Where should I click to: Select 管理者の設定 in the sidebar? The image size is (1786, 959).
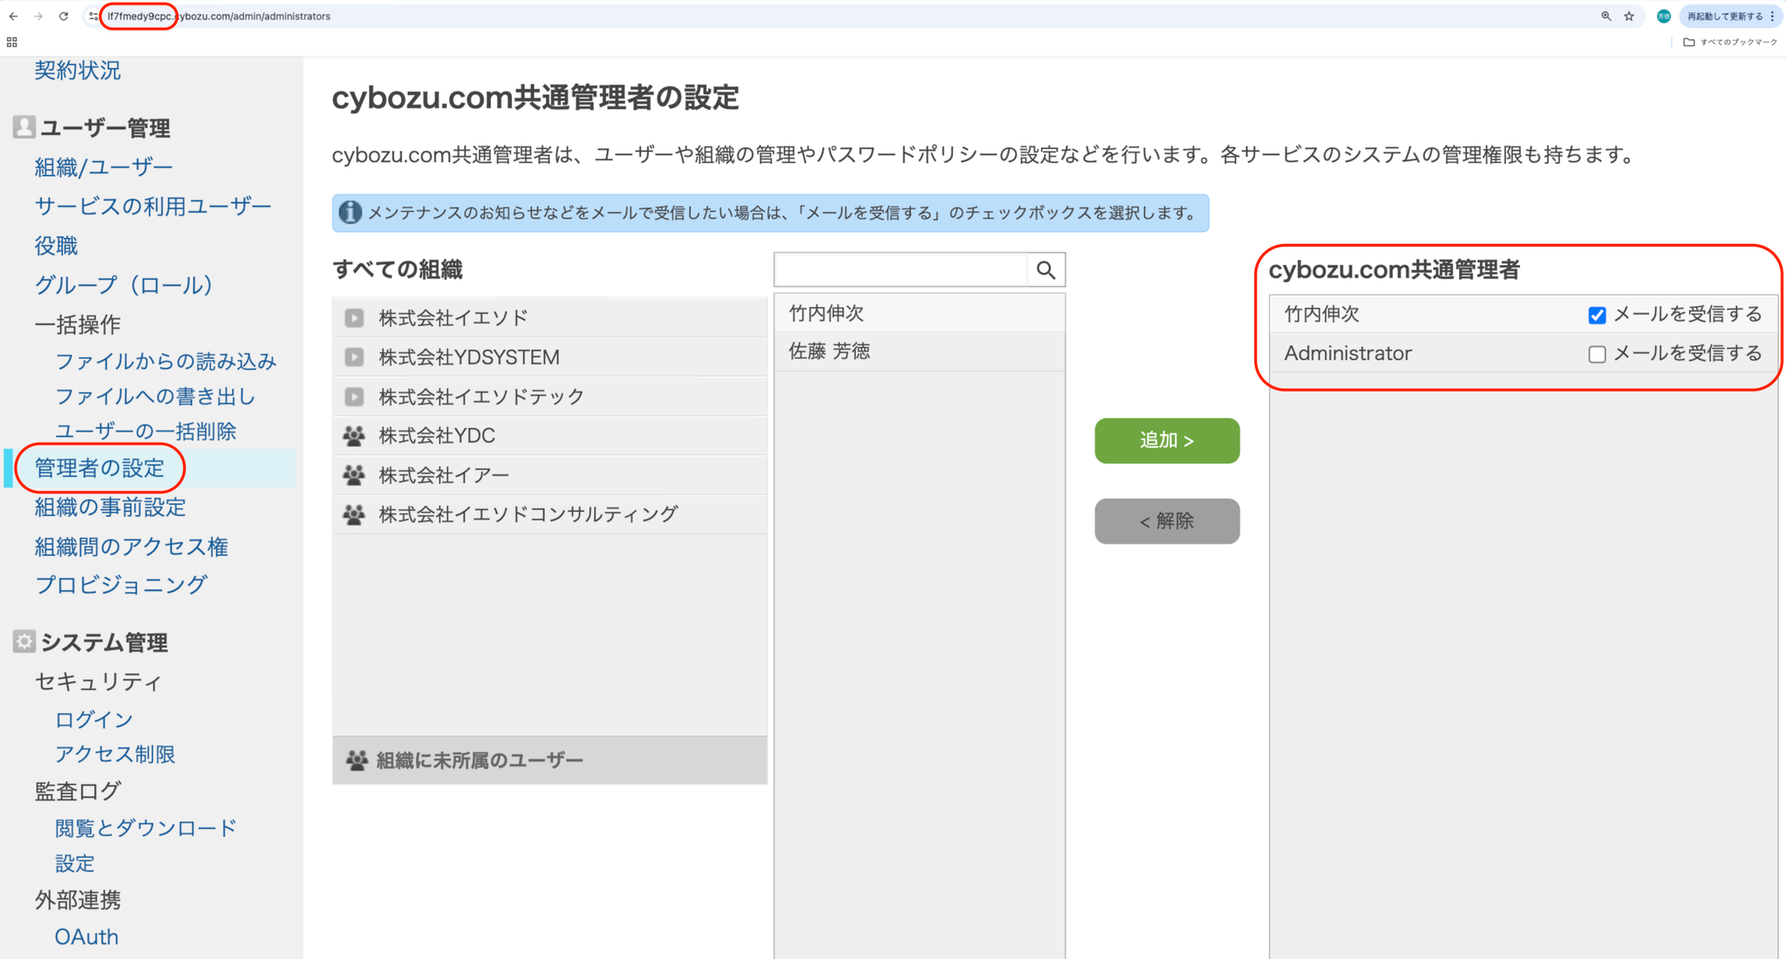pyautogui.click(x=99, y=468)
